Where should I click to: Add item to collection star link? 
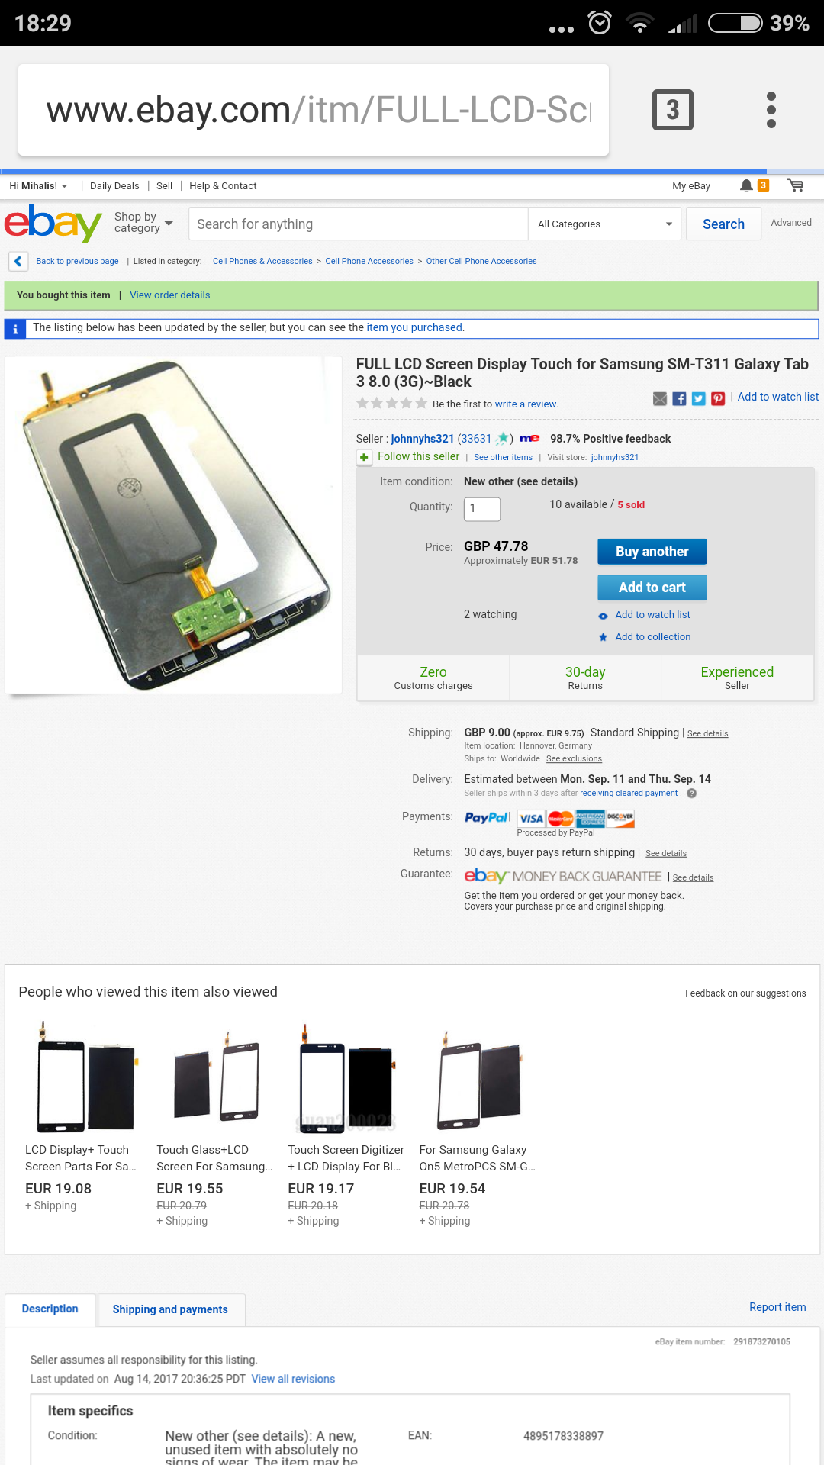tap(645, 637)
